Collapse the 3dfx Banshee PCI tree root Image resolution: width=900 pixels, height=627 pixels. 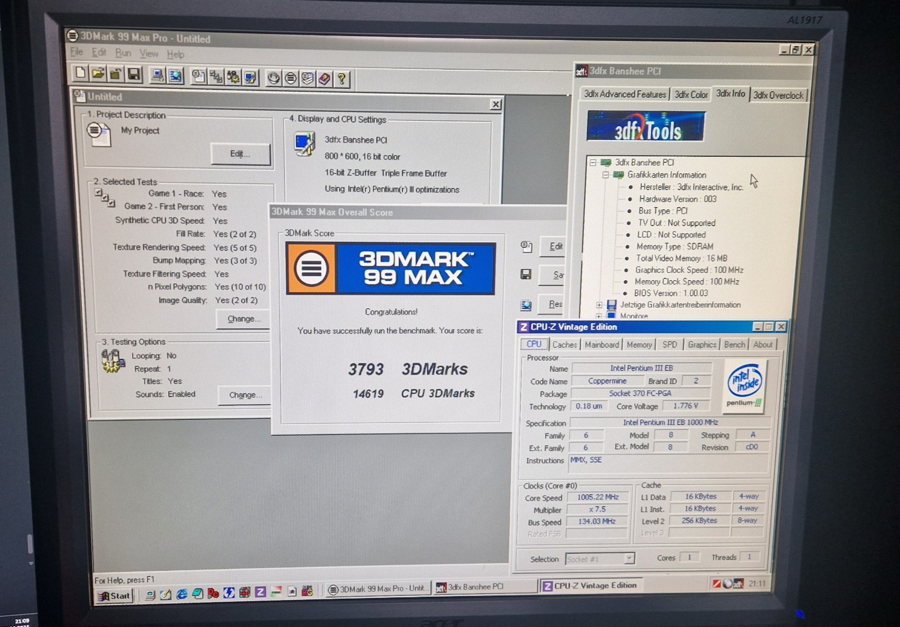[592, 163]
